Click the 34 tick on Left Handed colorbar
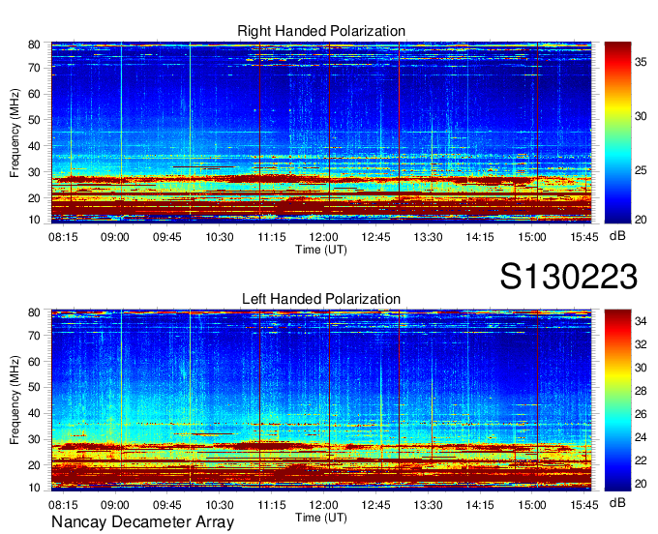Image resolution: width=658 pixels, height=534 pixels. (x=641, y=321)
